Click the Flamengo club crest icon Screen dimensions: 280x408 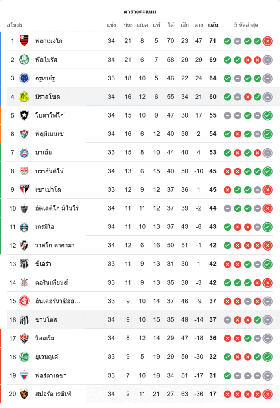click(x=24, y=41)
